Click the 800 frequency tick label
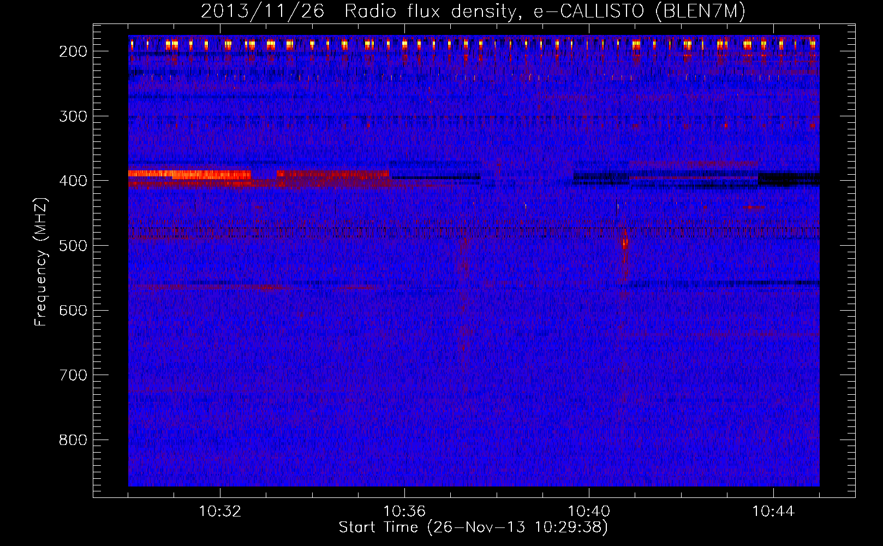 pos(73,440)
